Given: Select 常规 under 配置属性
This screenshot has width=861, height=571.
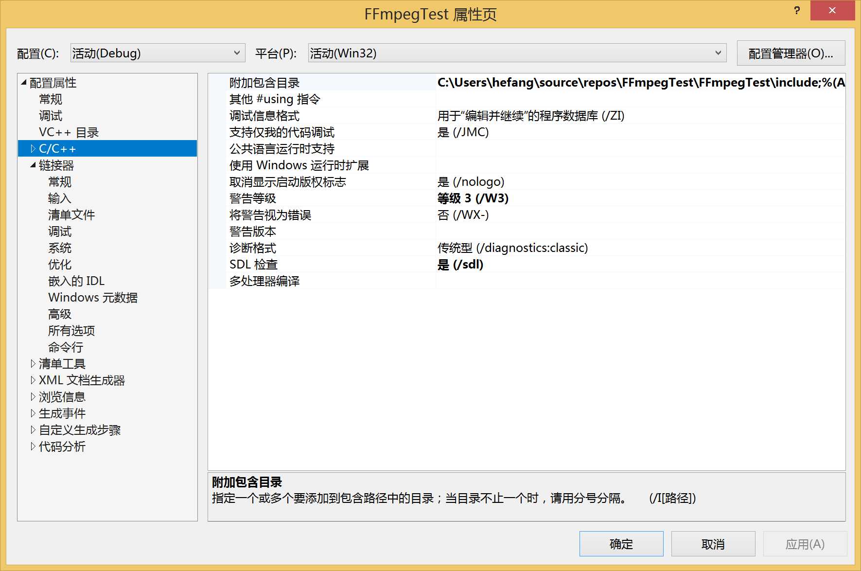Looking at the screenshot, I should pyautogui.click(x=51, y=99).
